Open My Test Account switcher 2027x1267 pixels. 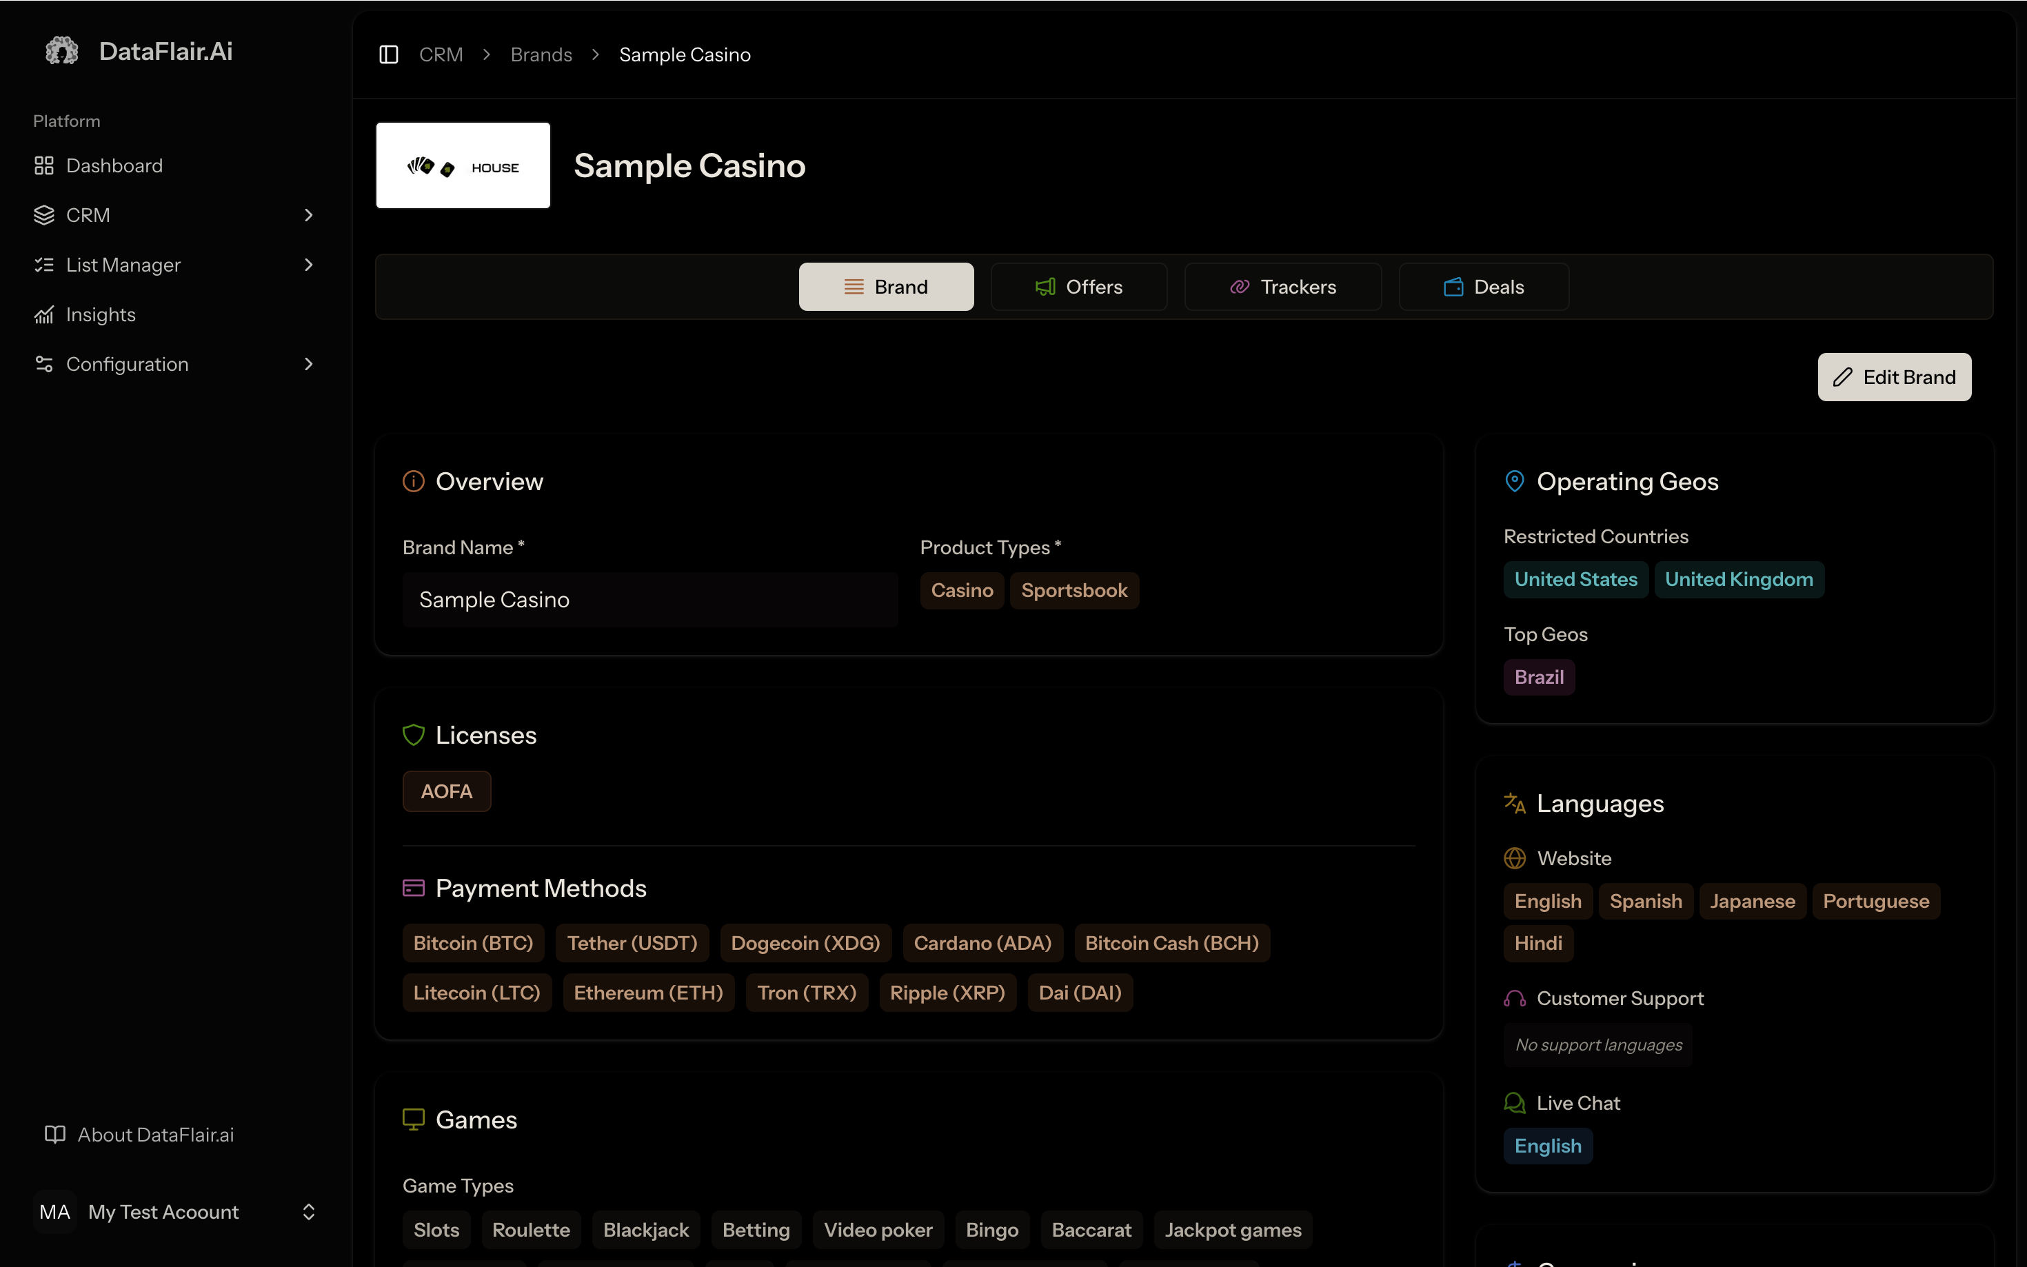click(x=308, y=1212)
